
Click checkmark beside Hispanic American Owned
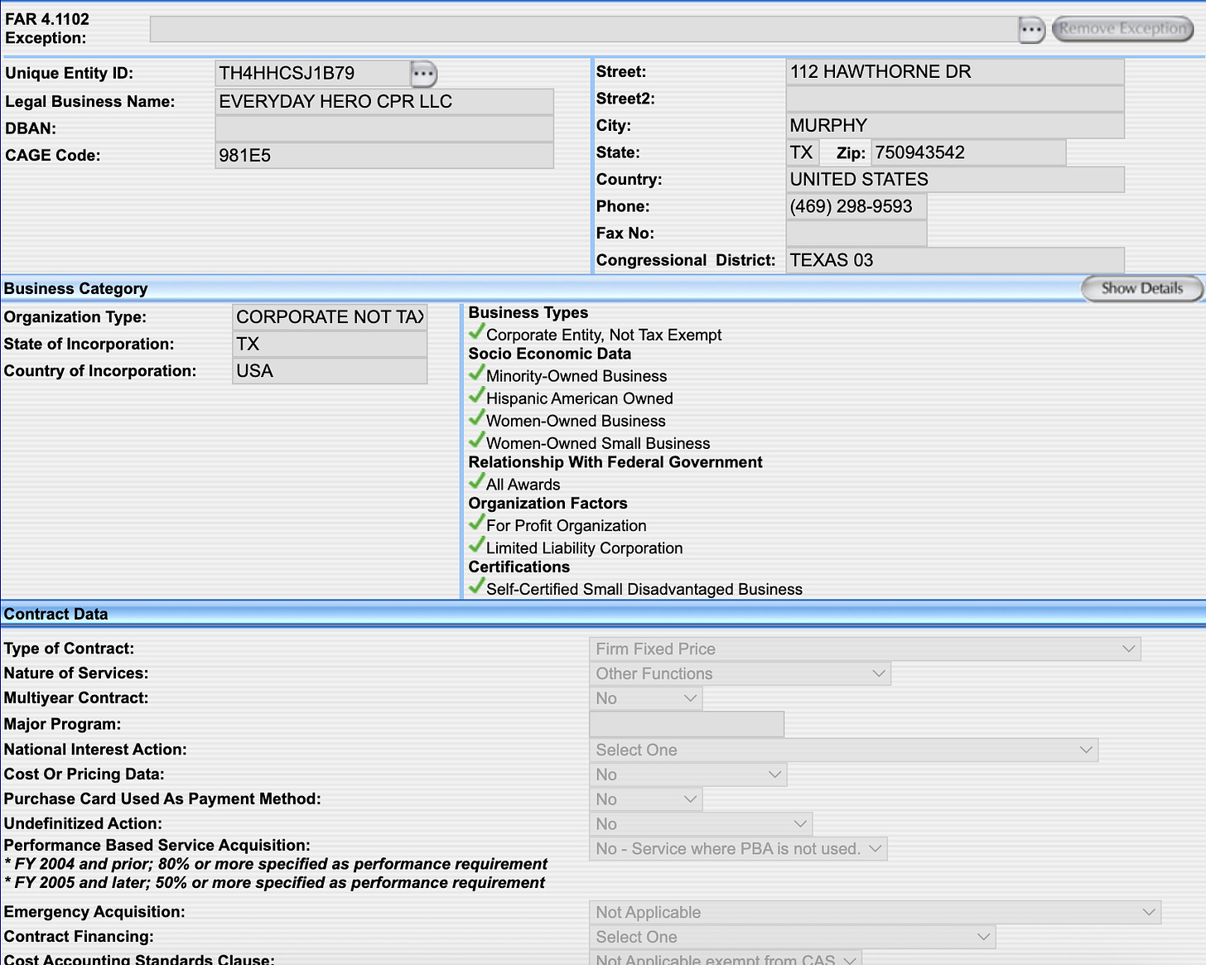pos(476,396)
